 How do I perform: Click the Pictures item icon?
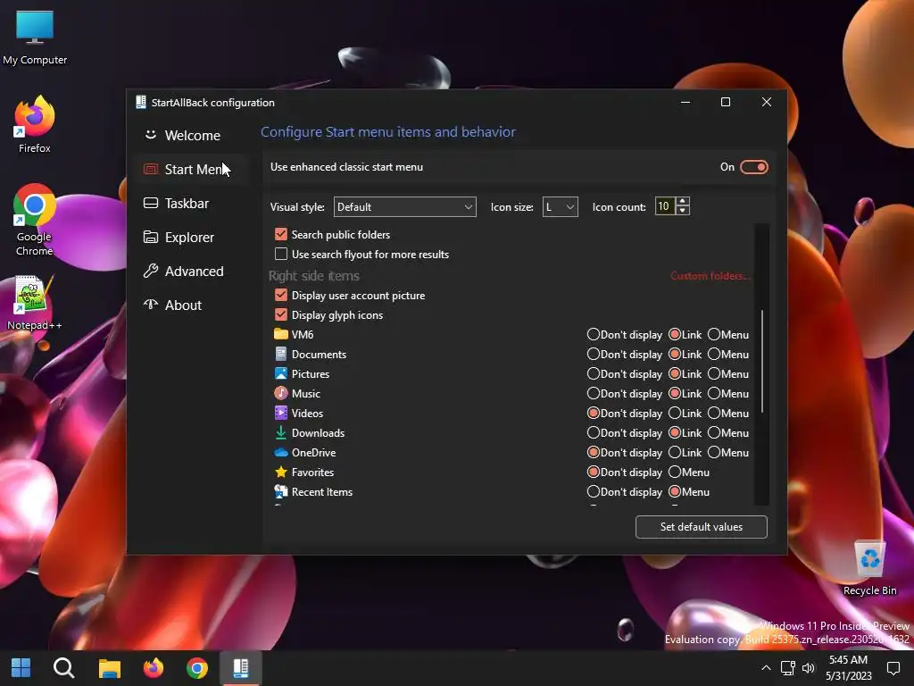pos(281,373)
